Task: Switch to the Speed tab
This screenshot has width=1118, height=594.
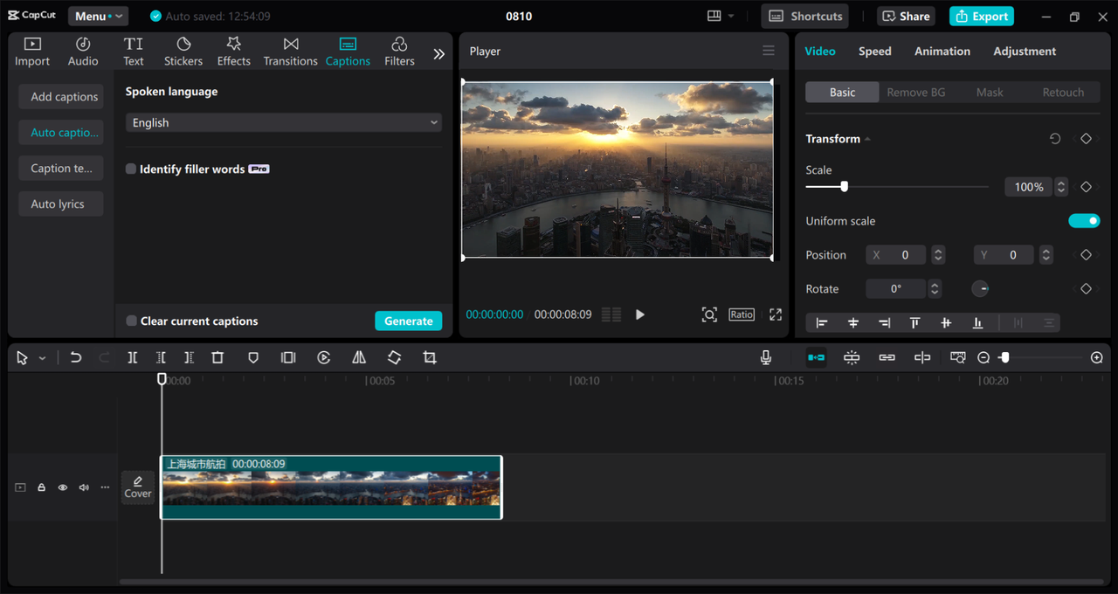Action: (x=874, y=52)
